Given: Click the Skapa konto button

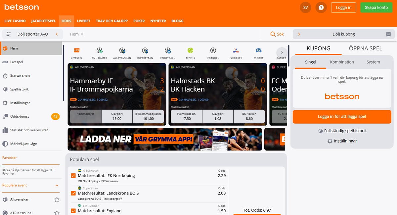Looking at the screenshot, I should [x=376, y=7].
